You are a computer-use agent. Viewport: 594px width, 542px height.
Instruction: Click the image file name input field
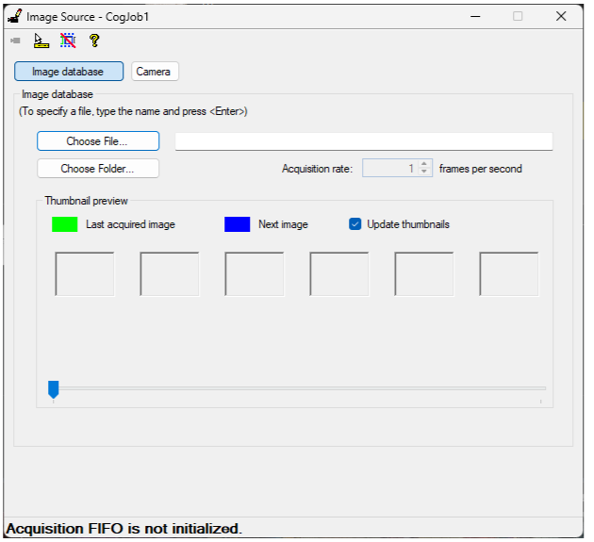point(364,141)
